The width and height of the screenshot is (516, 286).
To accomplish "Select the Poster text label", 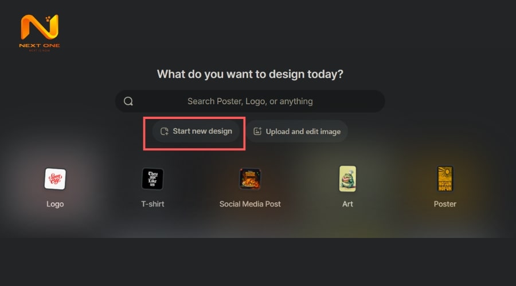I will [x=445, y=204].
